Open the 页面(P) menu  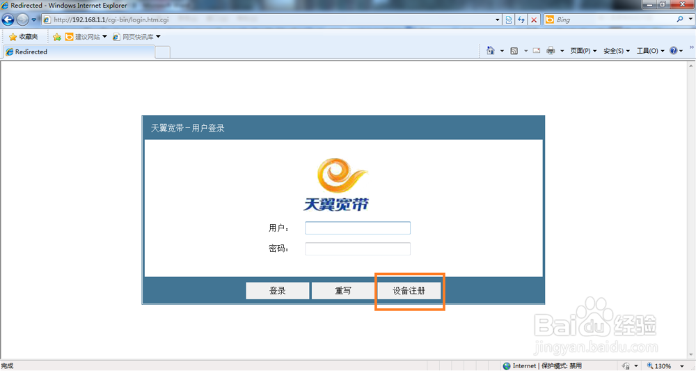click(583, 51)
